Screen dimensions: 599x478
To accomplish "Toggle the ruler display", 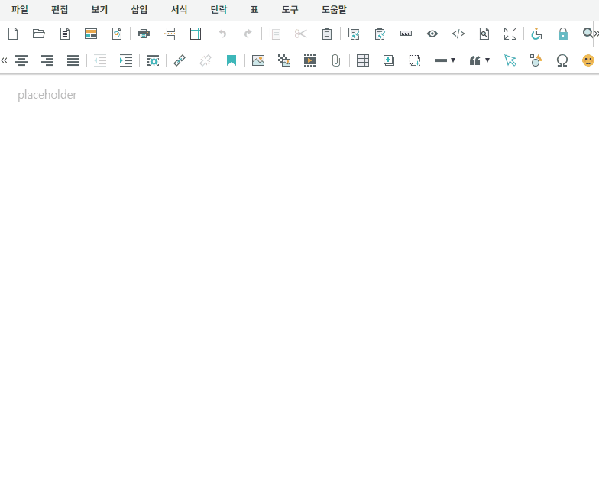I will (406, 34).
